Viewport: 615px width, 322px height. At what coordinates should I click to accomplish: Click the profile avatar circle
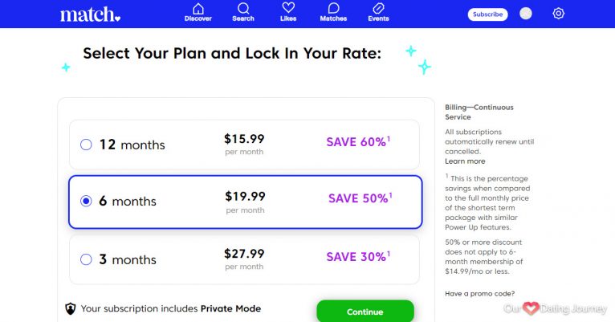(x=526, y=14)
